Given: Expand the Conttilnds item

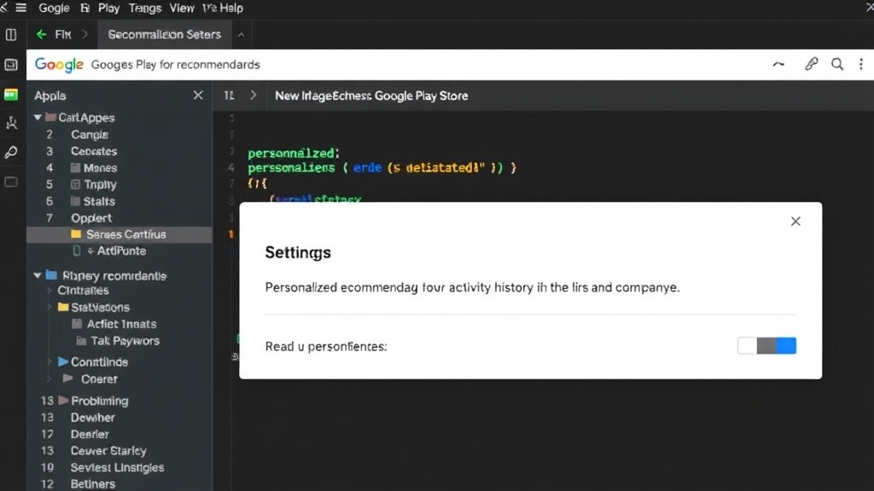Looking at the screenshot, I should pos(50,361).
